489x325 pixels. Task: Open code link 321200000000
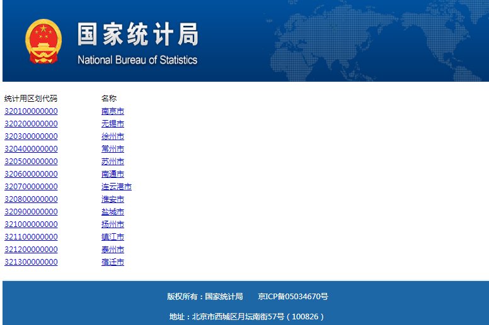[31, 250]
